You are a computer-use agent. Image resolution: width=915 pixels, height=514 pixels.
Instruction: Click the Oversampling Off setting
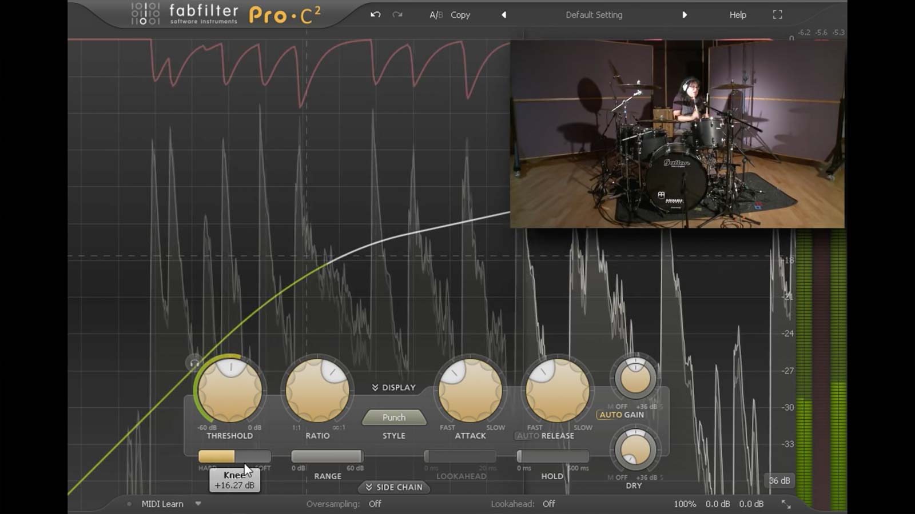click(375, 504)
